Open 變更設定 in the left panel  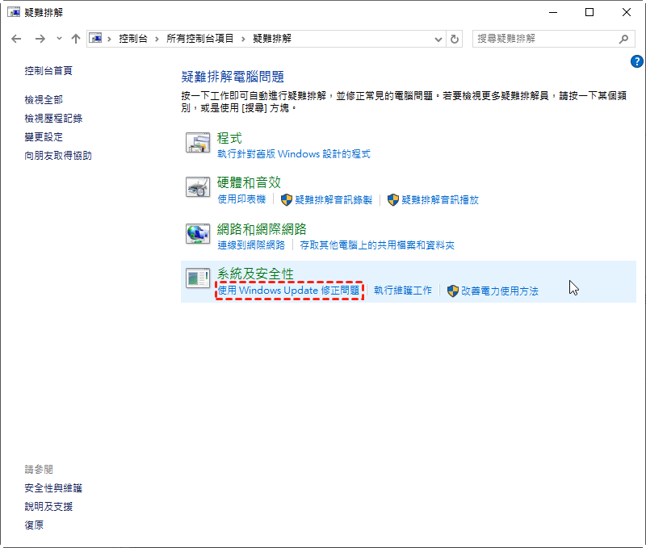pyautogui.click(x=44, y=137)
